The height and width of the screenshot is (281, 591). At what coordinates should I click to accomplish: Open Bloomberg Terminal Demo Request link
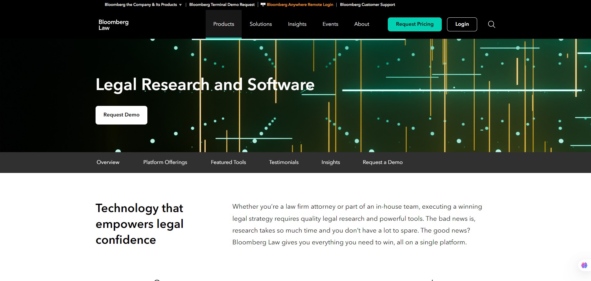pos(222,5)
